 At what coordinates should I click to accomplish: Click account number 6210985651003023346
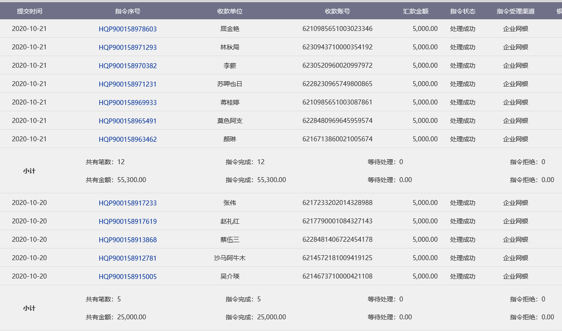(x=337, y=29)
